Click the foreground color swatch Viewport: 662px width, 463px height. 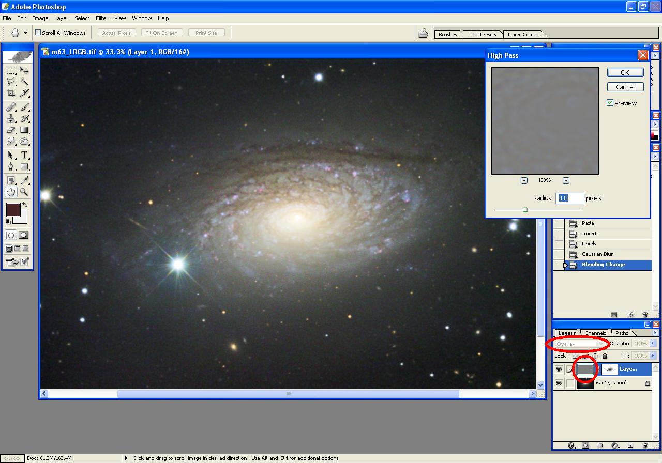pos(13,210)
